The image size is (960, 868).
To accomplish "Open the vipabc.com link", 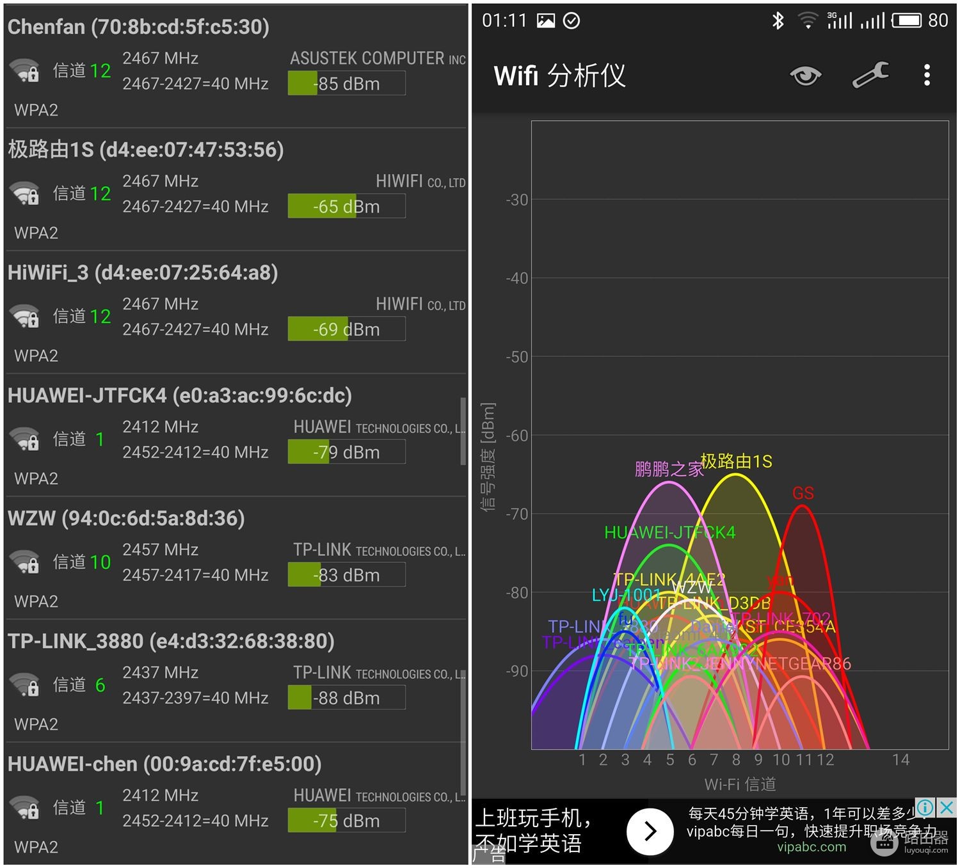I will pos(812,847).
